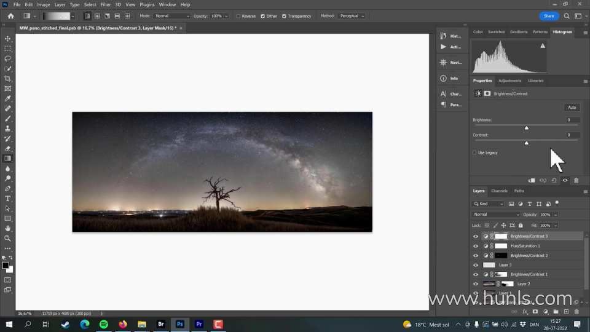Open the Method Perceptual dropdown

352,16
